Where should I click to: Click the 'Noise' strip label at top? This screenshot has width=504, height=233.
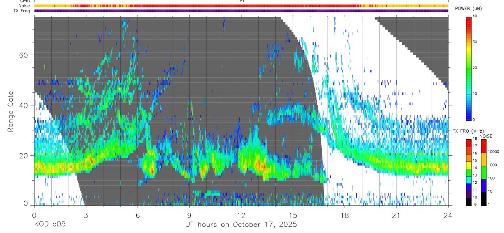[x=25, y=6]
